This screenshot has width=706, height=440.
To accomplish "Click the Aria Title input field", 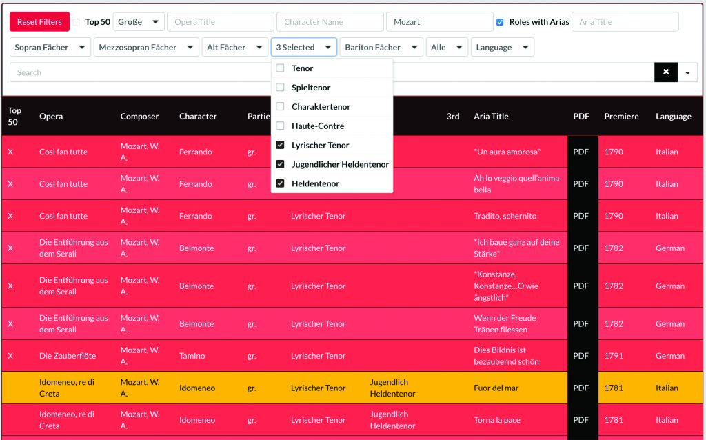I will click(x=625, y=21).
